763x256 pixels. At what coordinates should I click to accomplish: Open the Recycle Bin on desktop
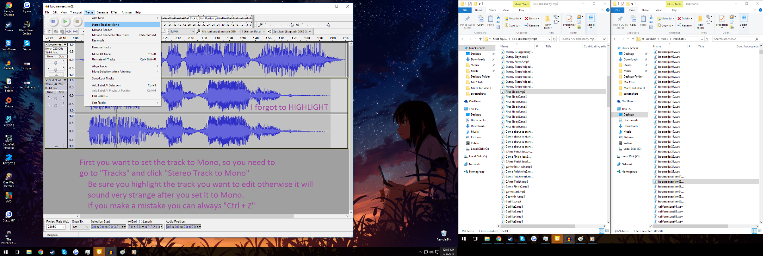(x=444, y=235)
